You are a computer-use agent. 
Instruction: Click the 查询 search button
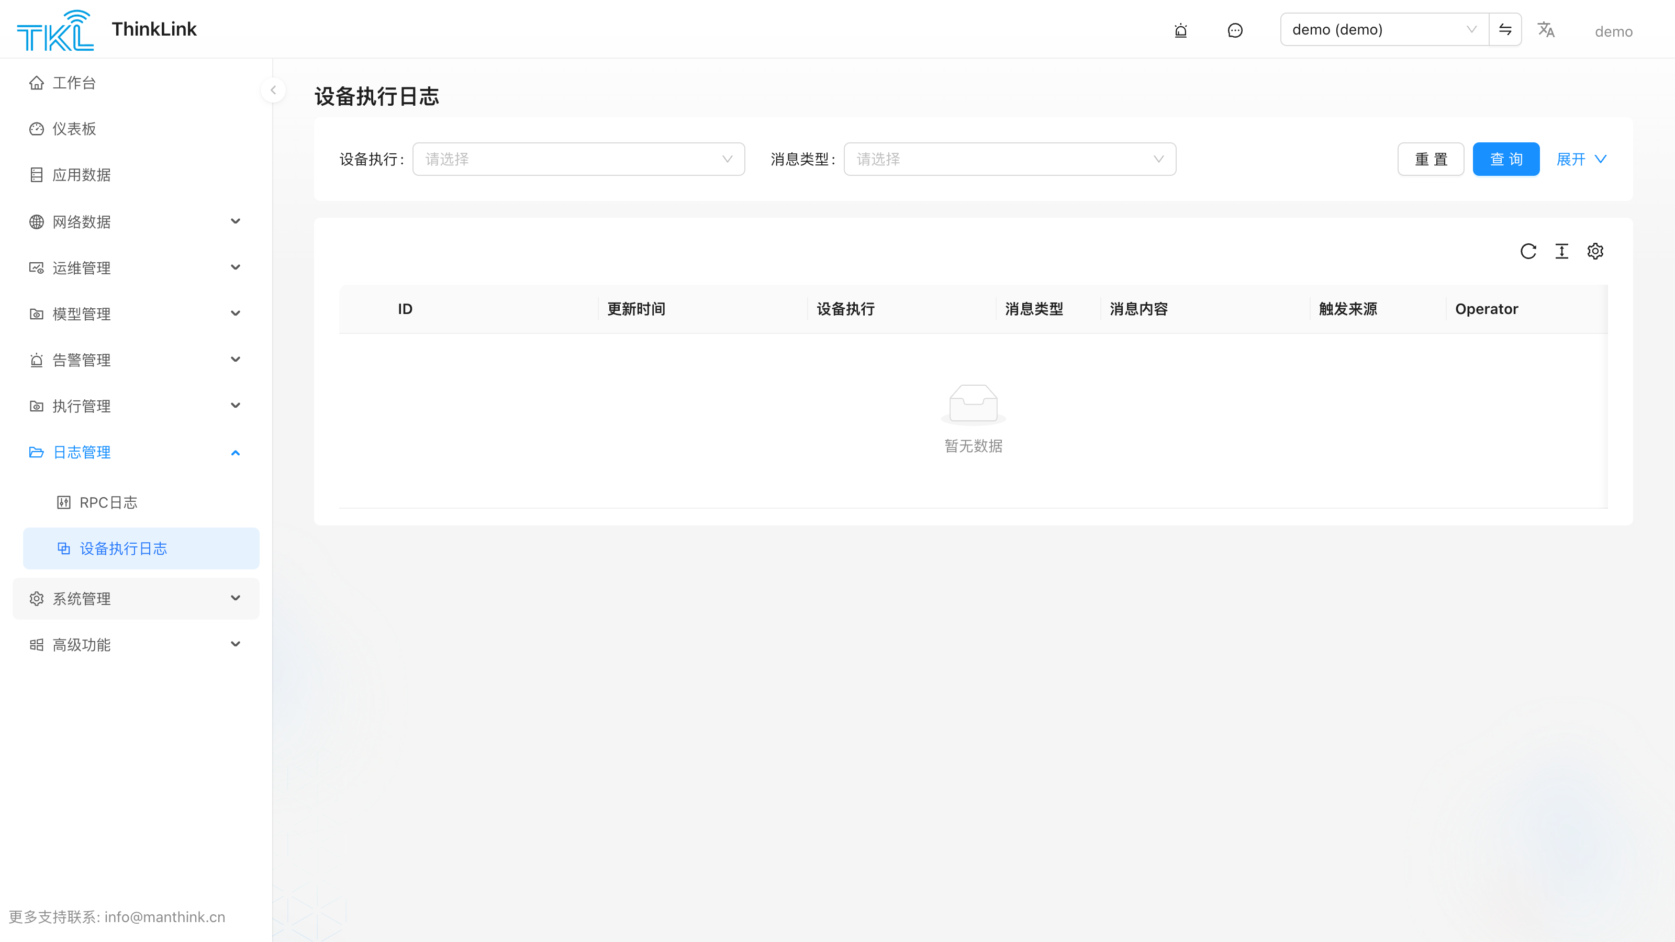click(x=1506, y=159)
